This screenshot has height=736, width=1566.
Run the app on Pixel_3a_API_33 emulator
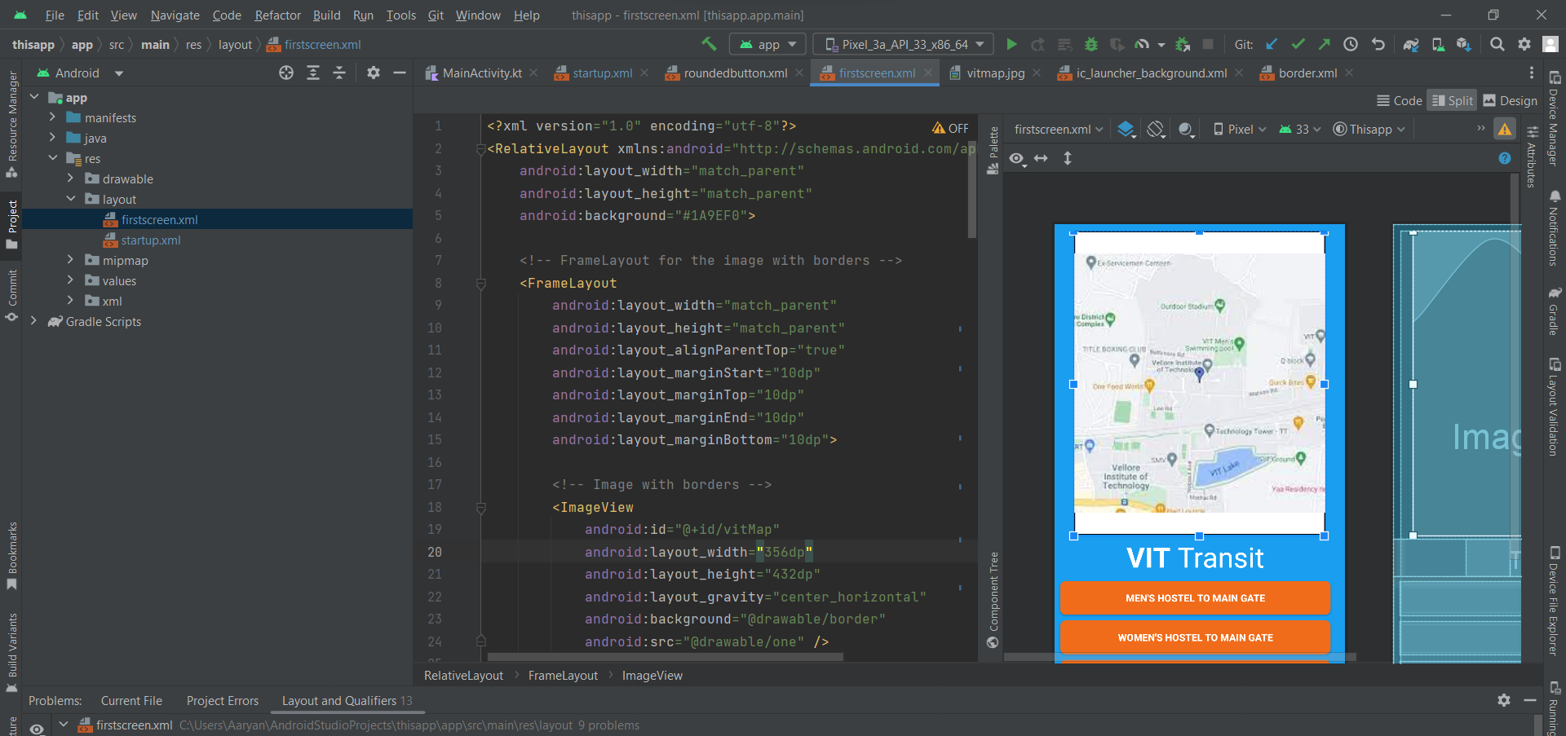tap(1011, 44)
